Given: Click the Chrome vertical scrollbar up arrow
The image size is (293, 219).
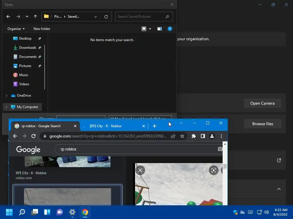Looking at the screenshot, I should [225, 144].
